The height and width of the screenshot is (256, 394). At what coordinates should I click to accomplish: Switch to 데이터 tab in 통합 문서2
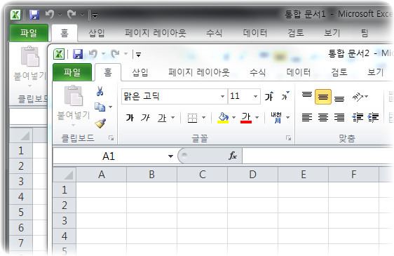pos(299,72)
